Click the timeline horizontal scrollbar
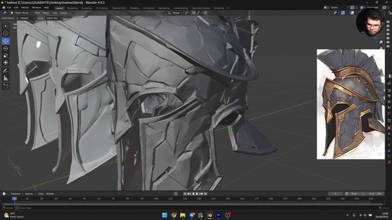 pyautogui.click(x=192, y=204)
